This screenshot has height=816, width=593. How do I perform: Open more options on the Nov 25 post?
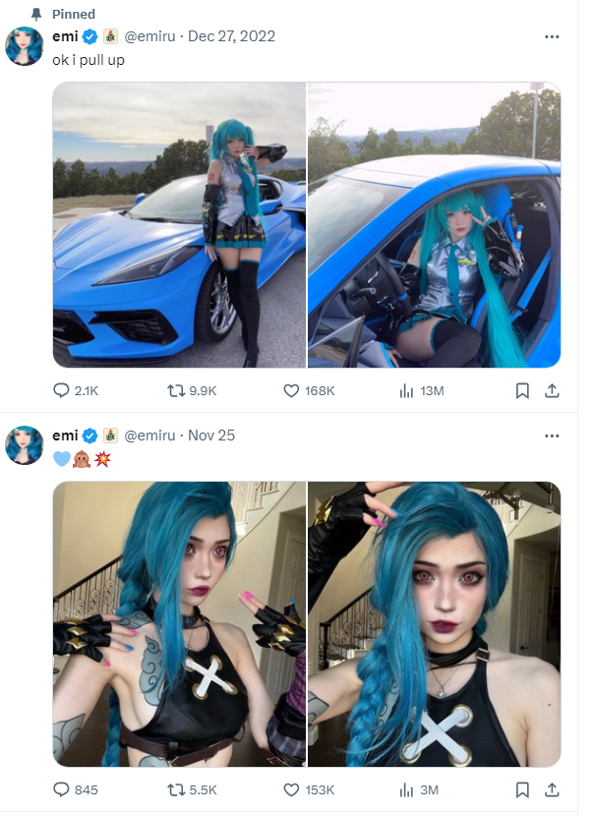(552, 436)
